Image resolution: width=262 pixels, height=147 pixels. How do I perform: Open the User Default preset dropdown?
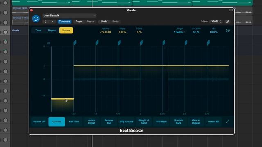[69, 16]
